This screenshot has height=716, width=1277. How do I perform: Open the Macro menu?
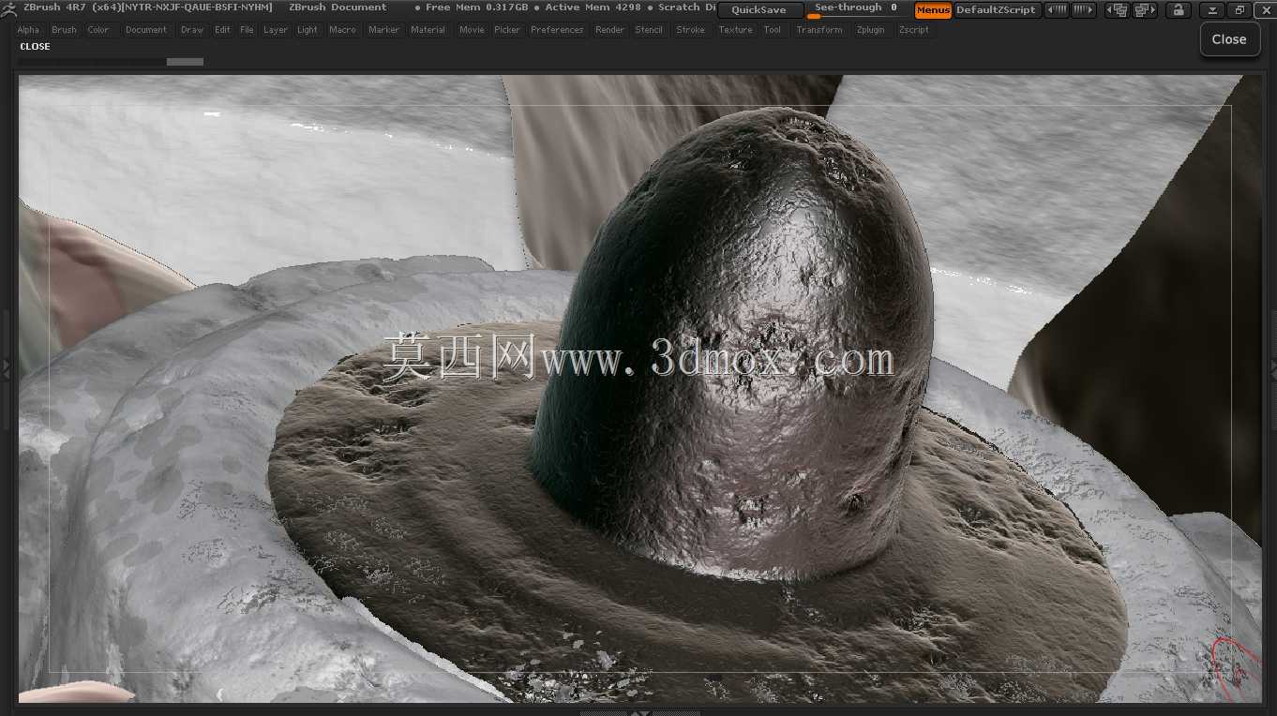[x=343, y=30]
